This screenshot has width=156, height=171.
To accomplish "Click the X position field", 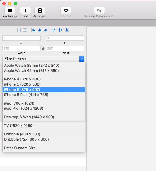I will (x=21, y=38).
